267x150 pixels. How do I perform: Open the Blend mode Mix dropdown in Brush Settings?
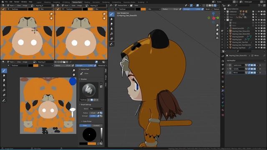(x=96, y=109)
